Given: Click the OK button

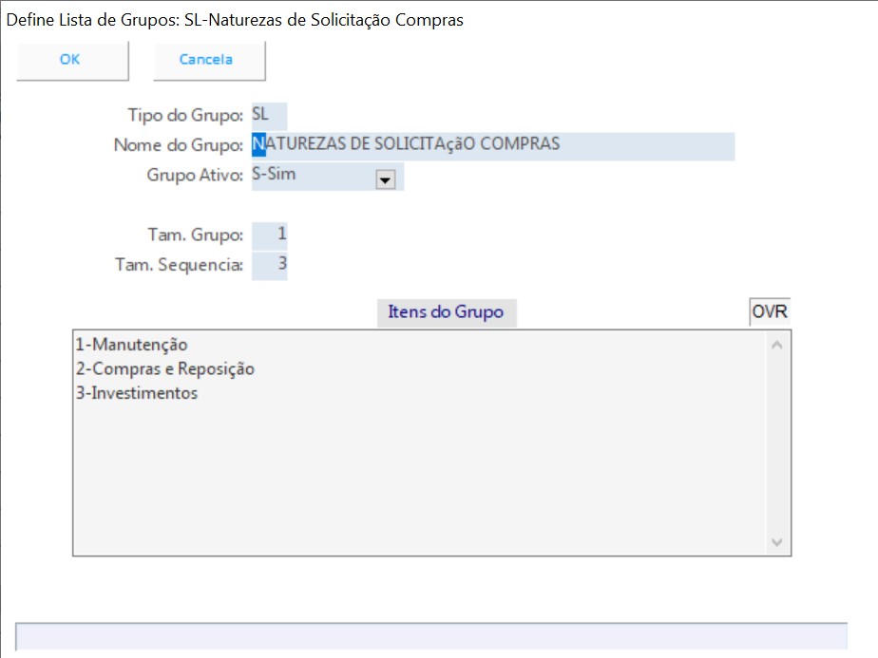Looking at the screenshot, I should (x=71, y=60).
